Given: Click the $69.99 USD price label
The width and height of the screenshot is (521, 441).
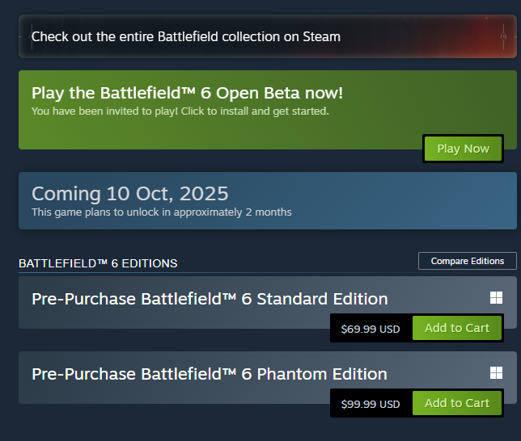Looking at the screenshot, I should pos(371,329).
